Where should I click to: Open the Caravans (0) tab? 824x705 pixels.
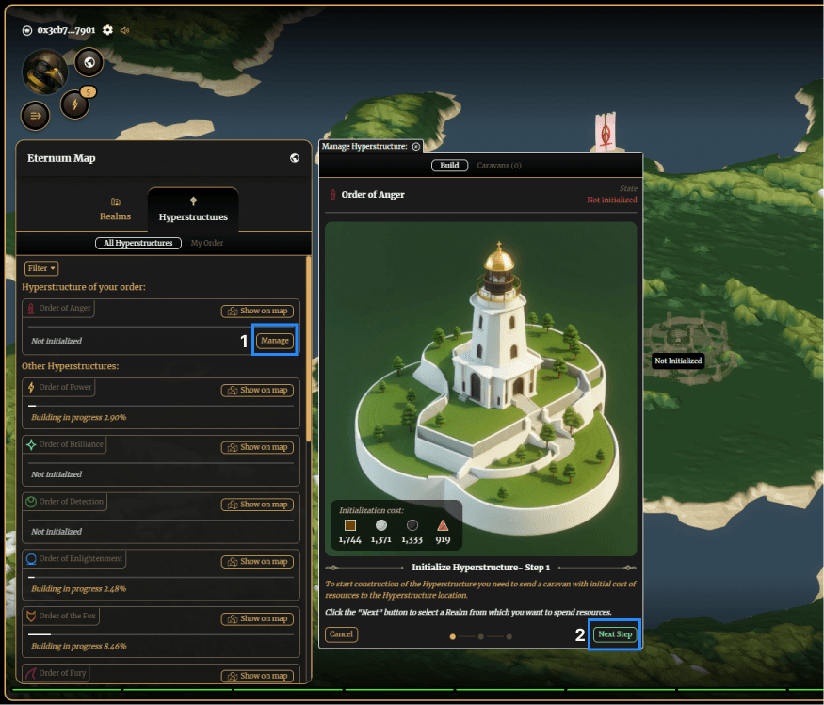pos(499,166)
